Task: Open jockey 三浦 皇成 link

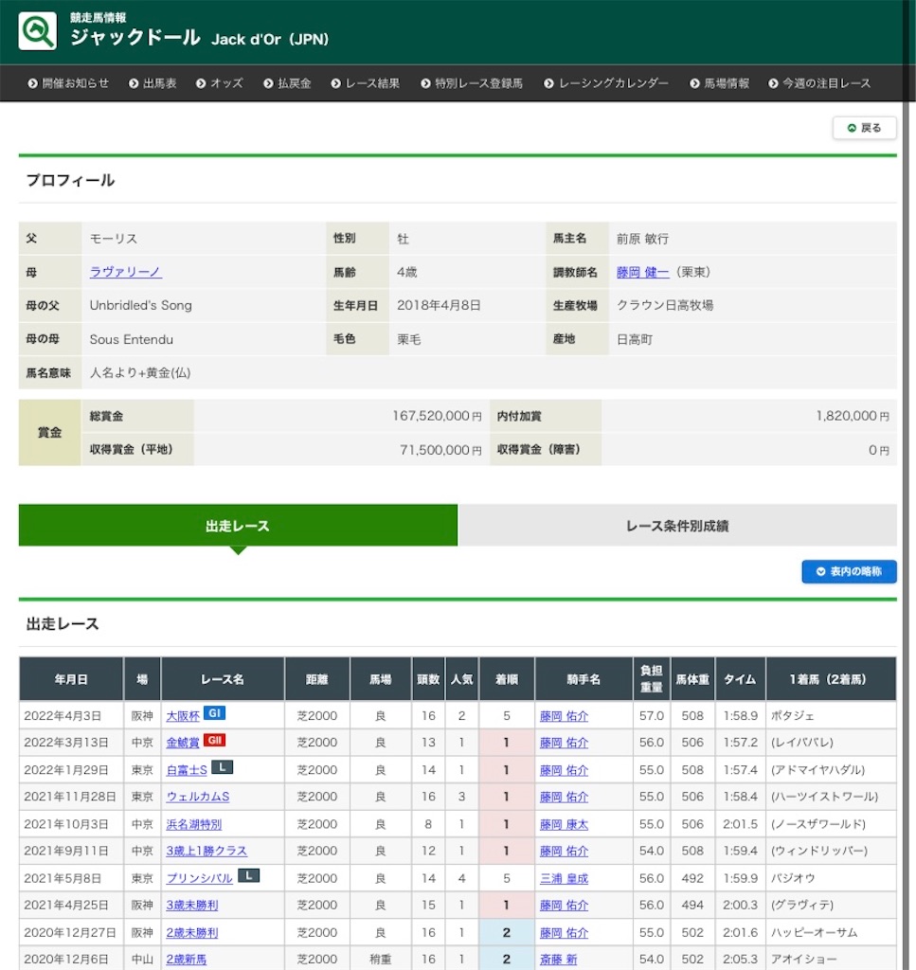Action: [564, 878]
